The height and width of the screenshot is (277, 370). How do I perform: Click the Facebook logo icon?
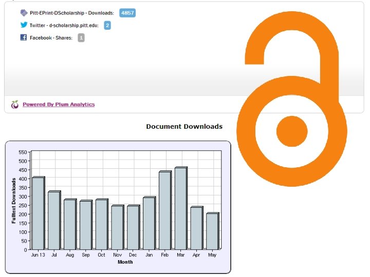(x=24, y=37)
